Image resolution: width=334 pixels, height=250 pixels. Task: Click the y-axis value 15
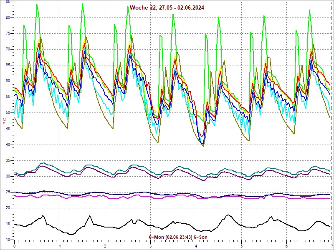tap(8, 224)
